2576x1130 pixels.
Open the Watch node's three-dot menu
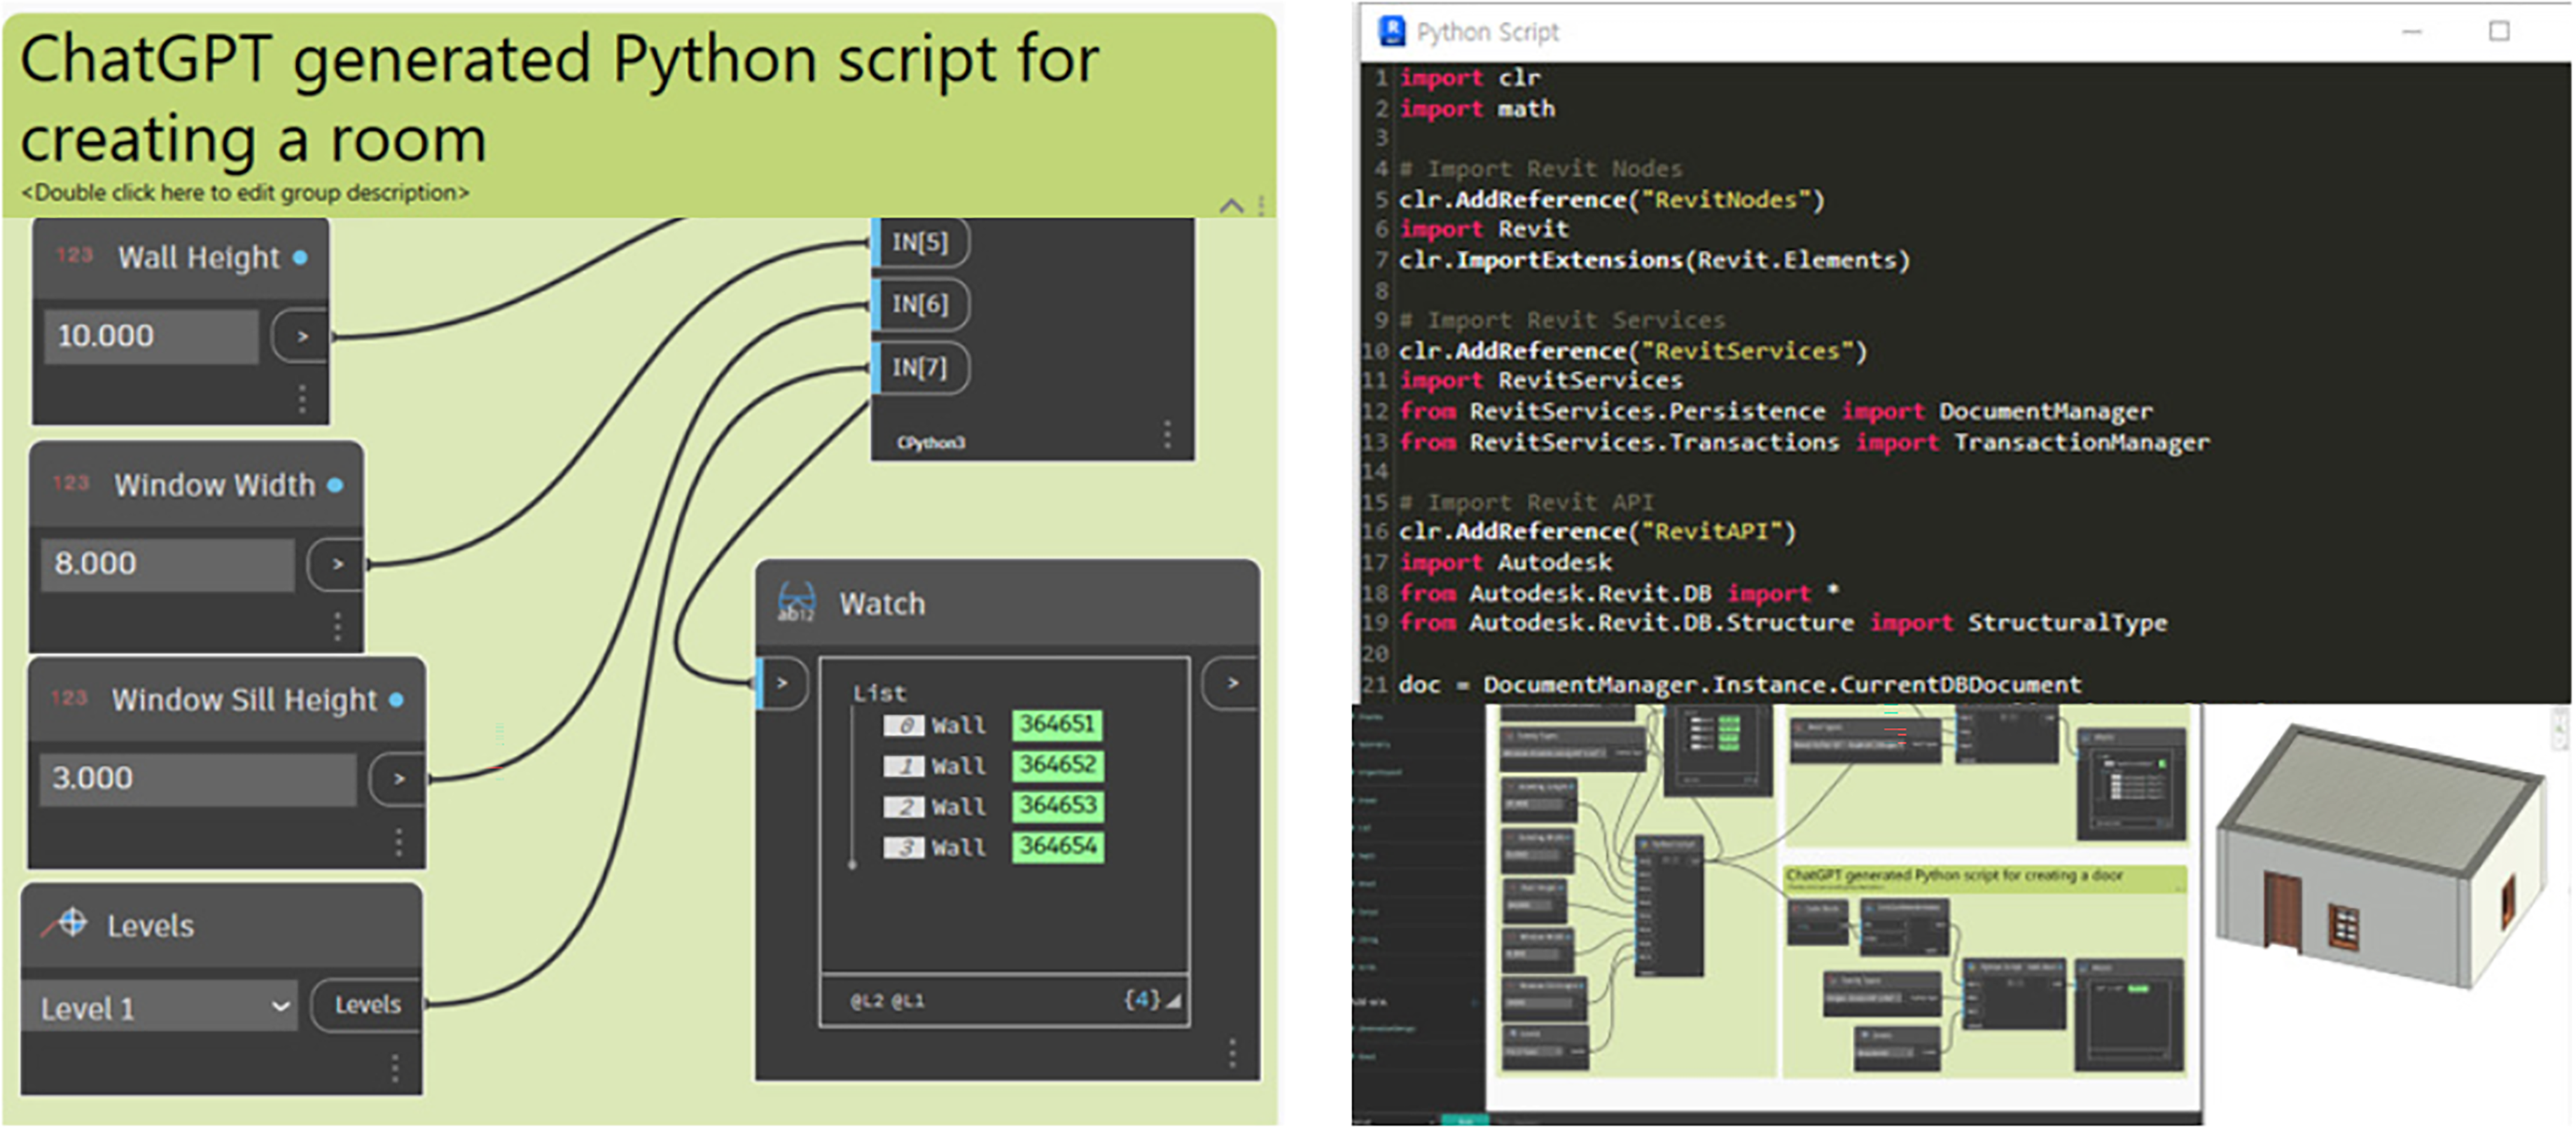[x=1232, y=1052]
